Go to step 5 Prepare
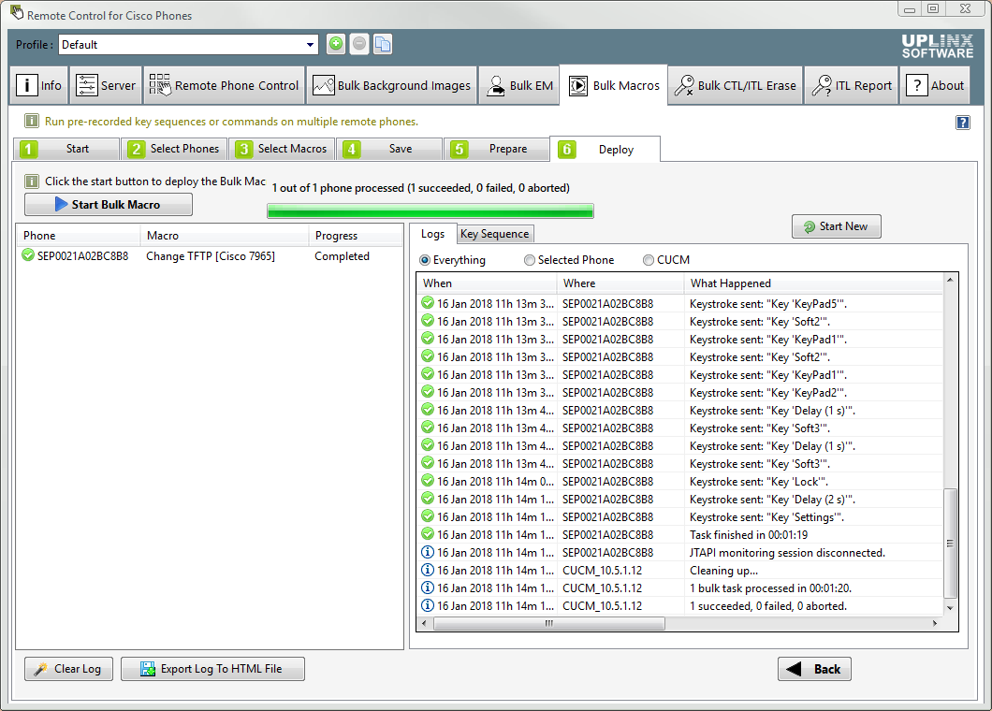Viewport: 992px width, 711px height. point(496,149)
